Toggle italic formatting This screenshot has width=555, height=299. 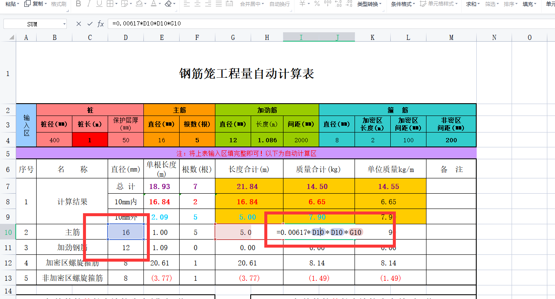tap(89, 4)
